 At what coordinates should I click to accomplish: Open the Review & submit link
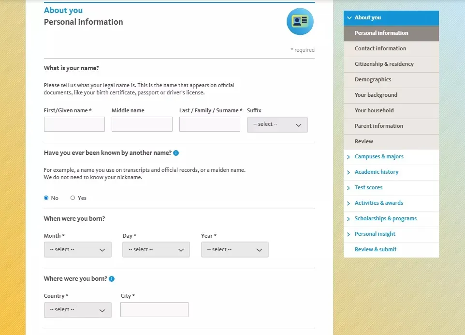pyautogui.click(x=375, y=250)
